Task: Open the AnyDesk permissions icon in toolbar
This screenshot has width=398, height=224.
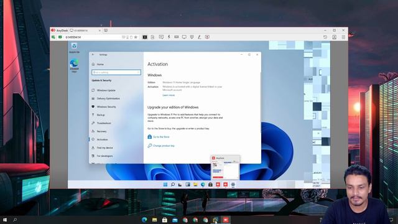Action: [192, 37]
